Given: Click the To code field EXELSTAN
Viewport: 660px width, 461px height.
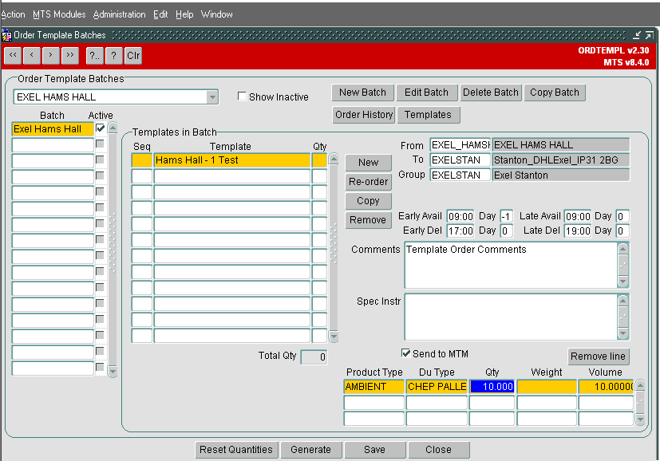Looking at the screenshot, I should [x=460, y=160].
